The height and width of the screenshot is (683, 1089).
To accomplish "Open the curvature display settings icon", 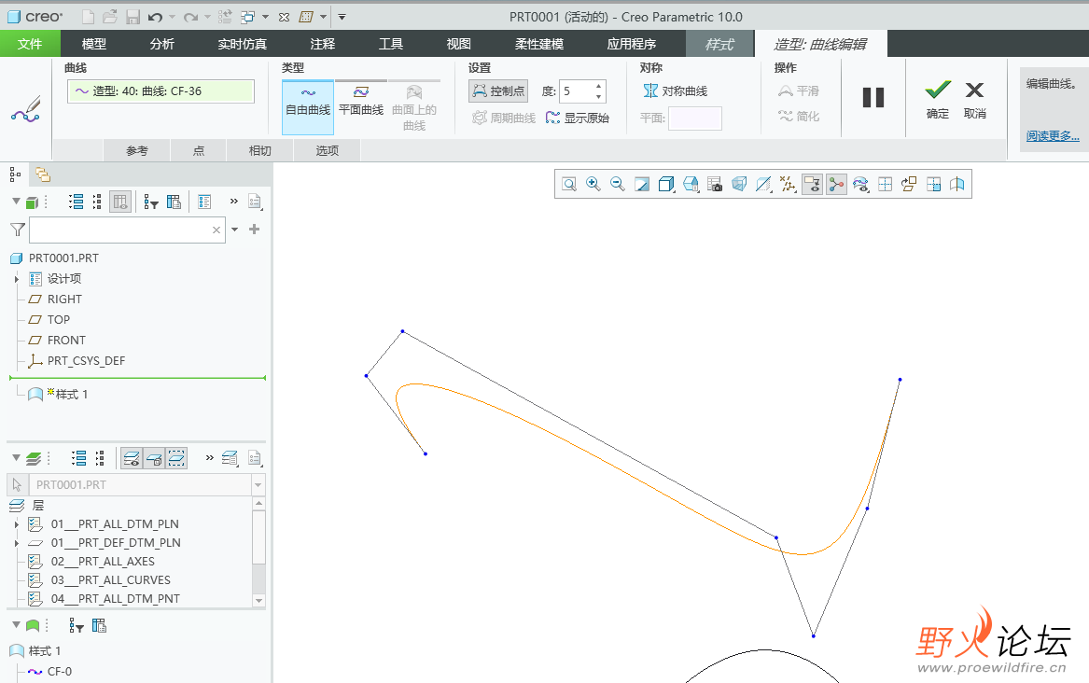I will [x=860, y=184].
